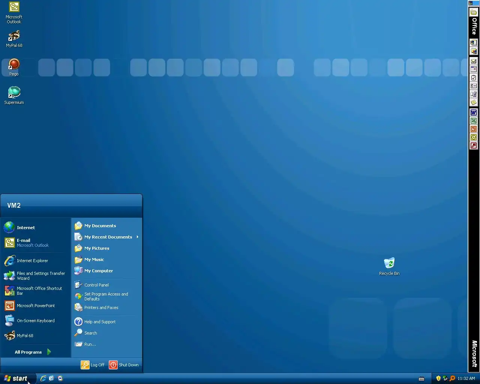Open Microsoft PowerPoint in Start menu
The image size is (480, 384).
tap(36, 306)
